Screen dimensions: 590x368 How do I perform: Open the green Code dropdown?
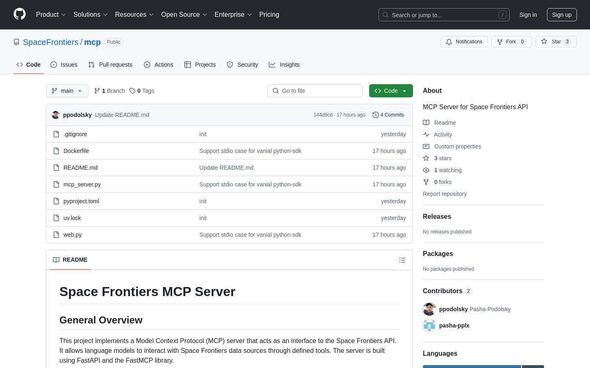[391, 91]
